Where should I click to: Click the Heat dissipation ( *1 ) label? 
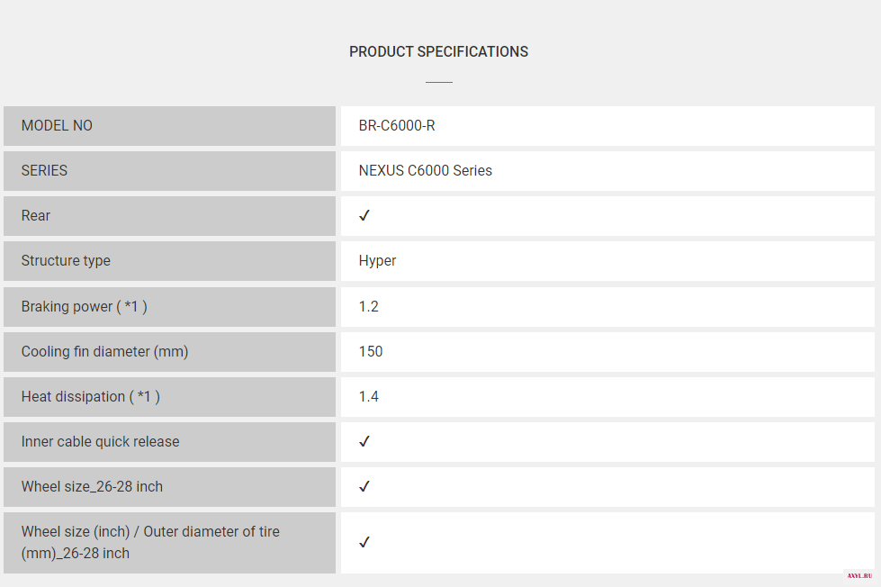tap(91, 396)
